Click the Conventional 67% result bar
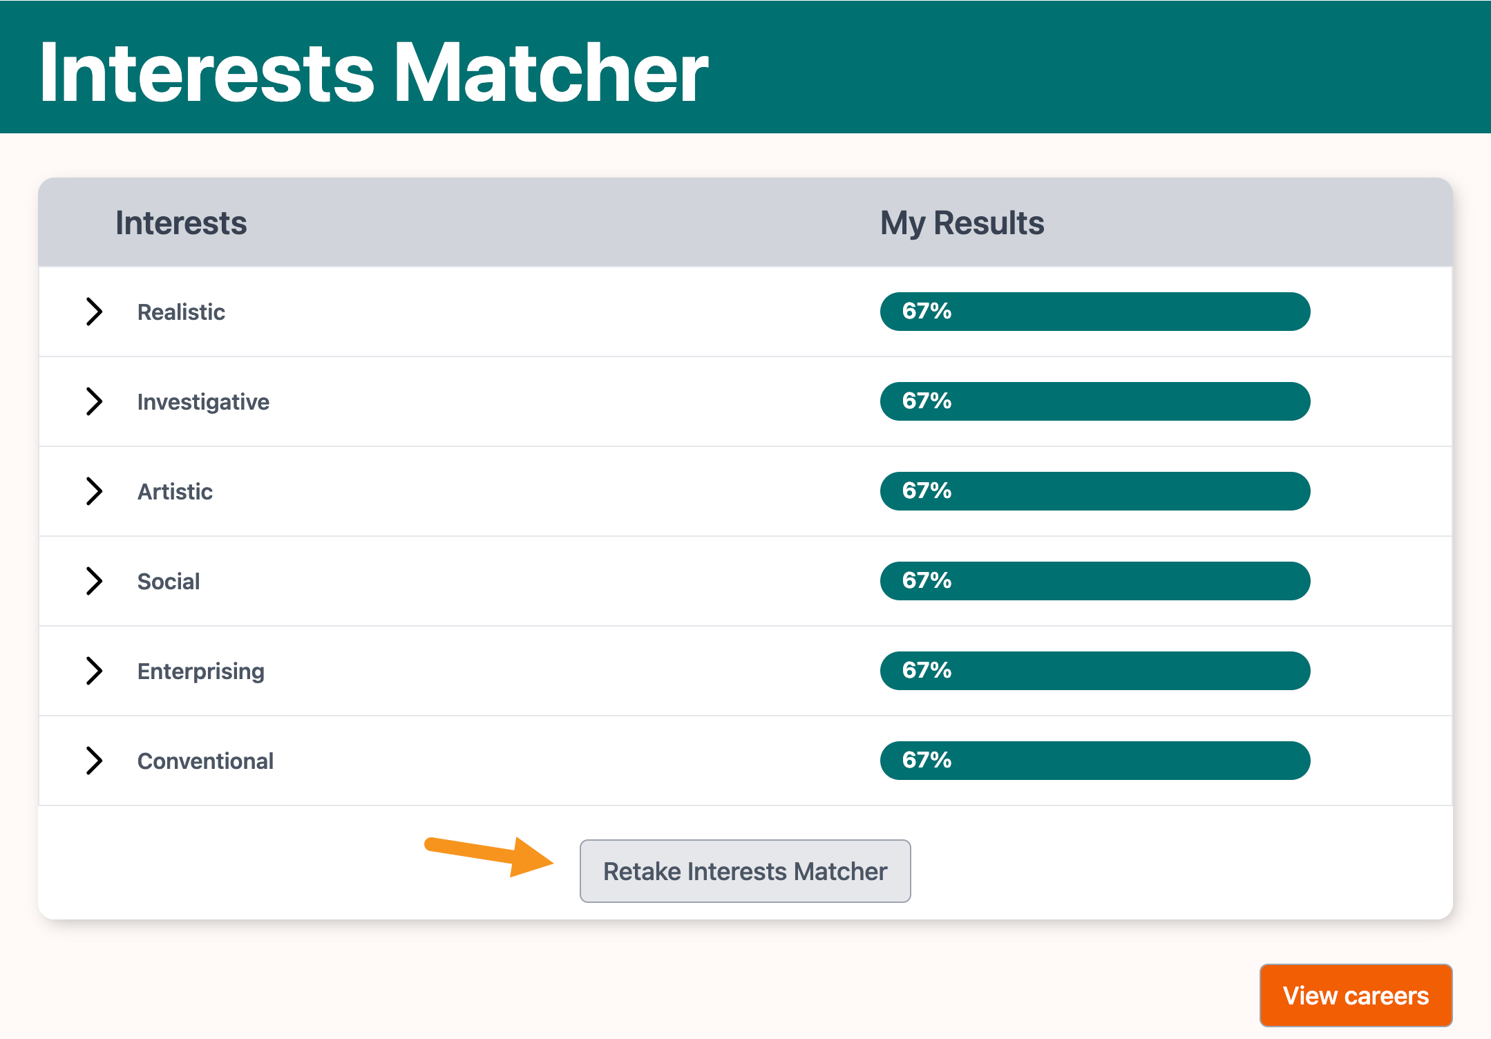1491x1039 pixels. 1094,761
